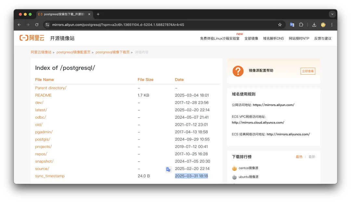Click the ubuntu镜像源 medal icon in download ranking

click(x=234, y=177)
